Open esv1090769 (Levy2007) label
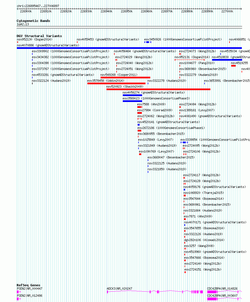 (156, 151)
